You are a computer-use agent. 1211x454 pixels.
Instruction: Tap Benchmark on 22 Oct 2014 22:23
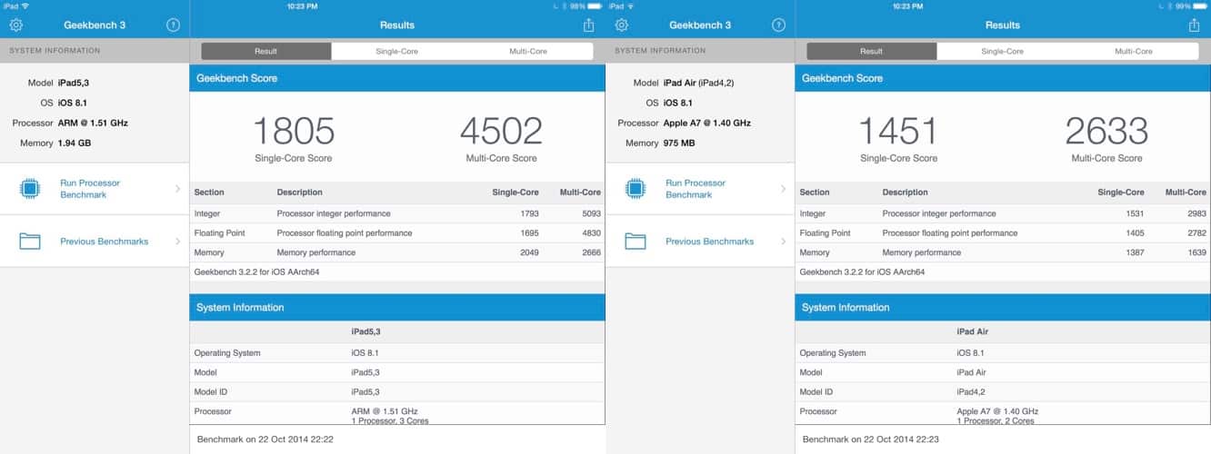(869, 439)
